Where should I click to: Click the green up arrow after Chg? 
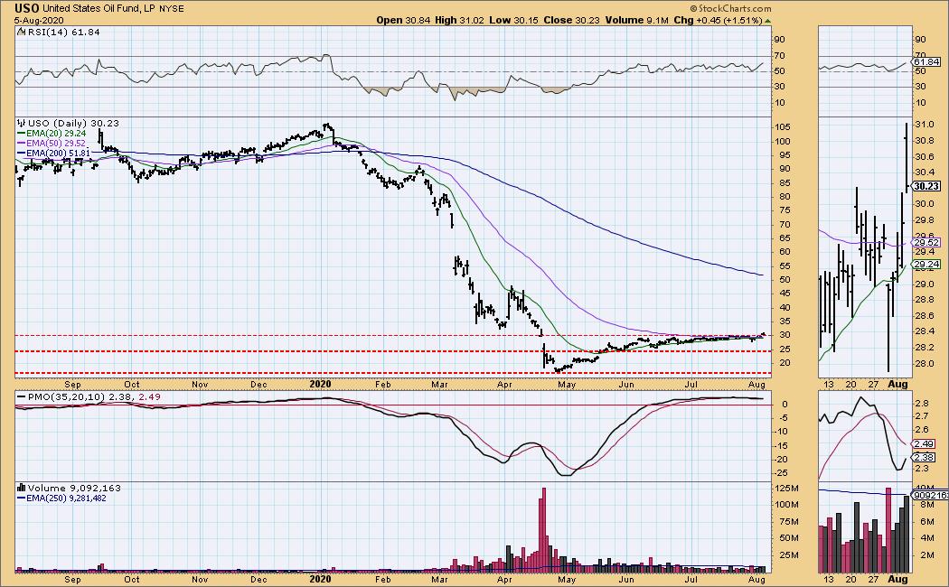[768, 21]
